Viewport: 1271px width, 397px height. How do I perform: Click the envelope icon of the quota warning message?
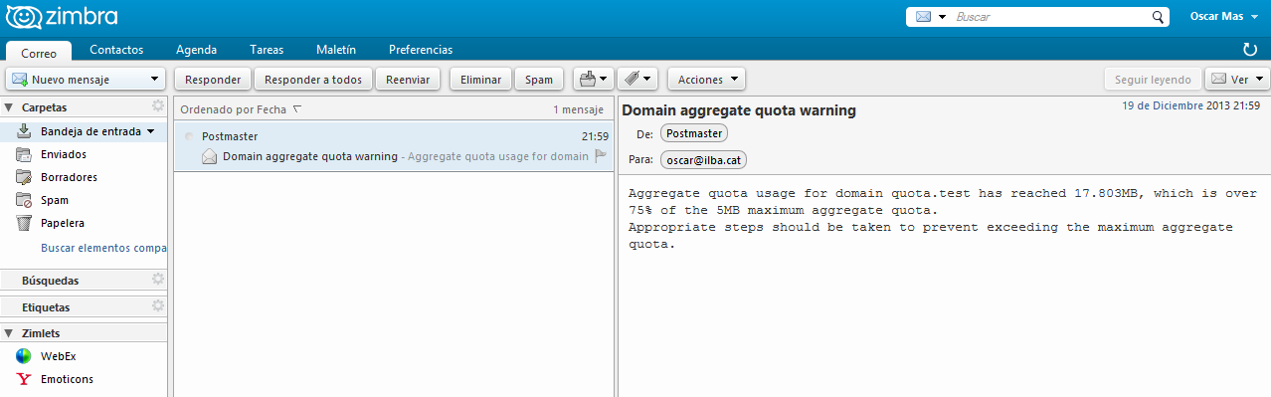[x=209, y=156]
